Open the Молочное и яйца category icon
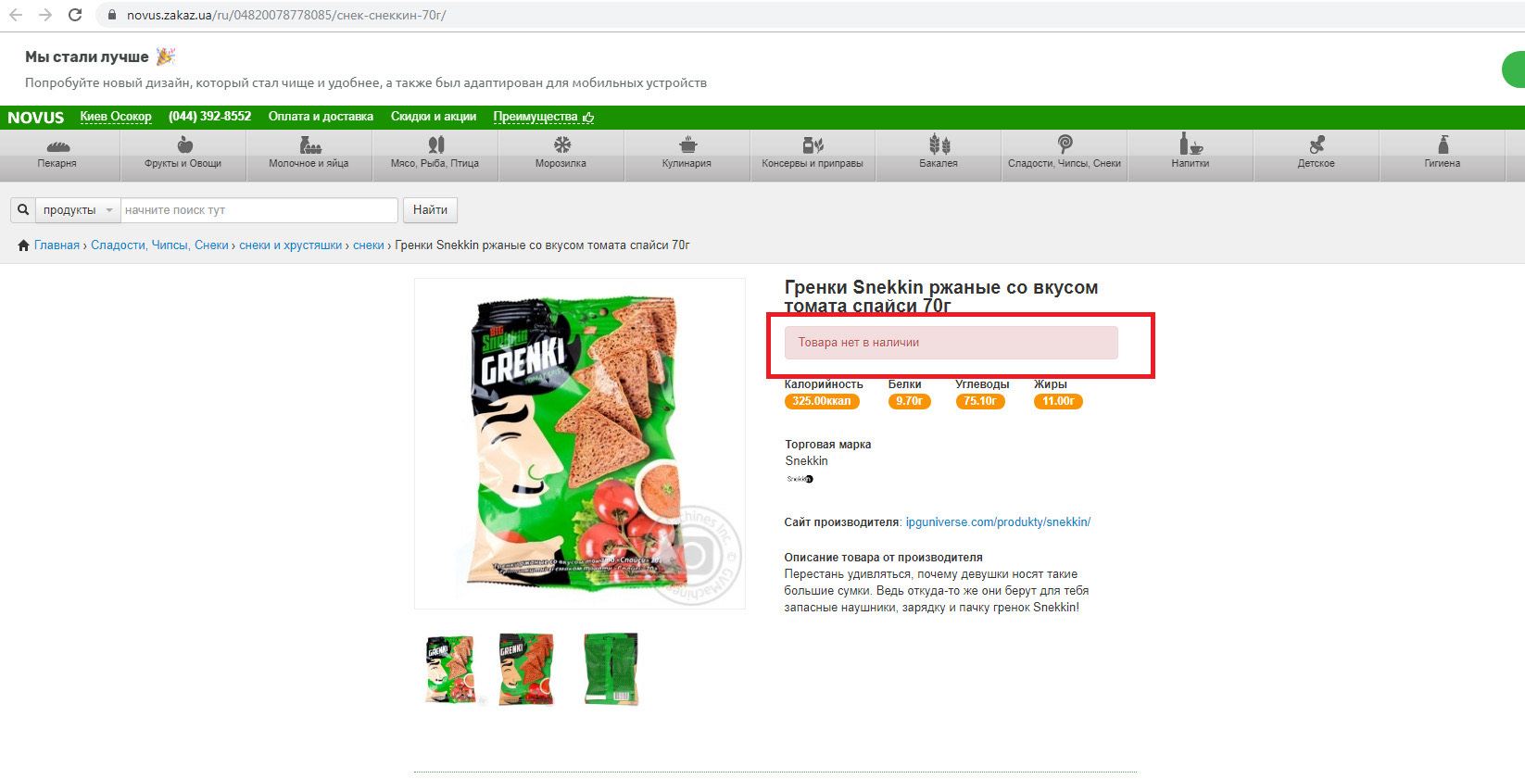Screen dimensions: 1525x779 click(309, 144)
